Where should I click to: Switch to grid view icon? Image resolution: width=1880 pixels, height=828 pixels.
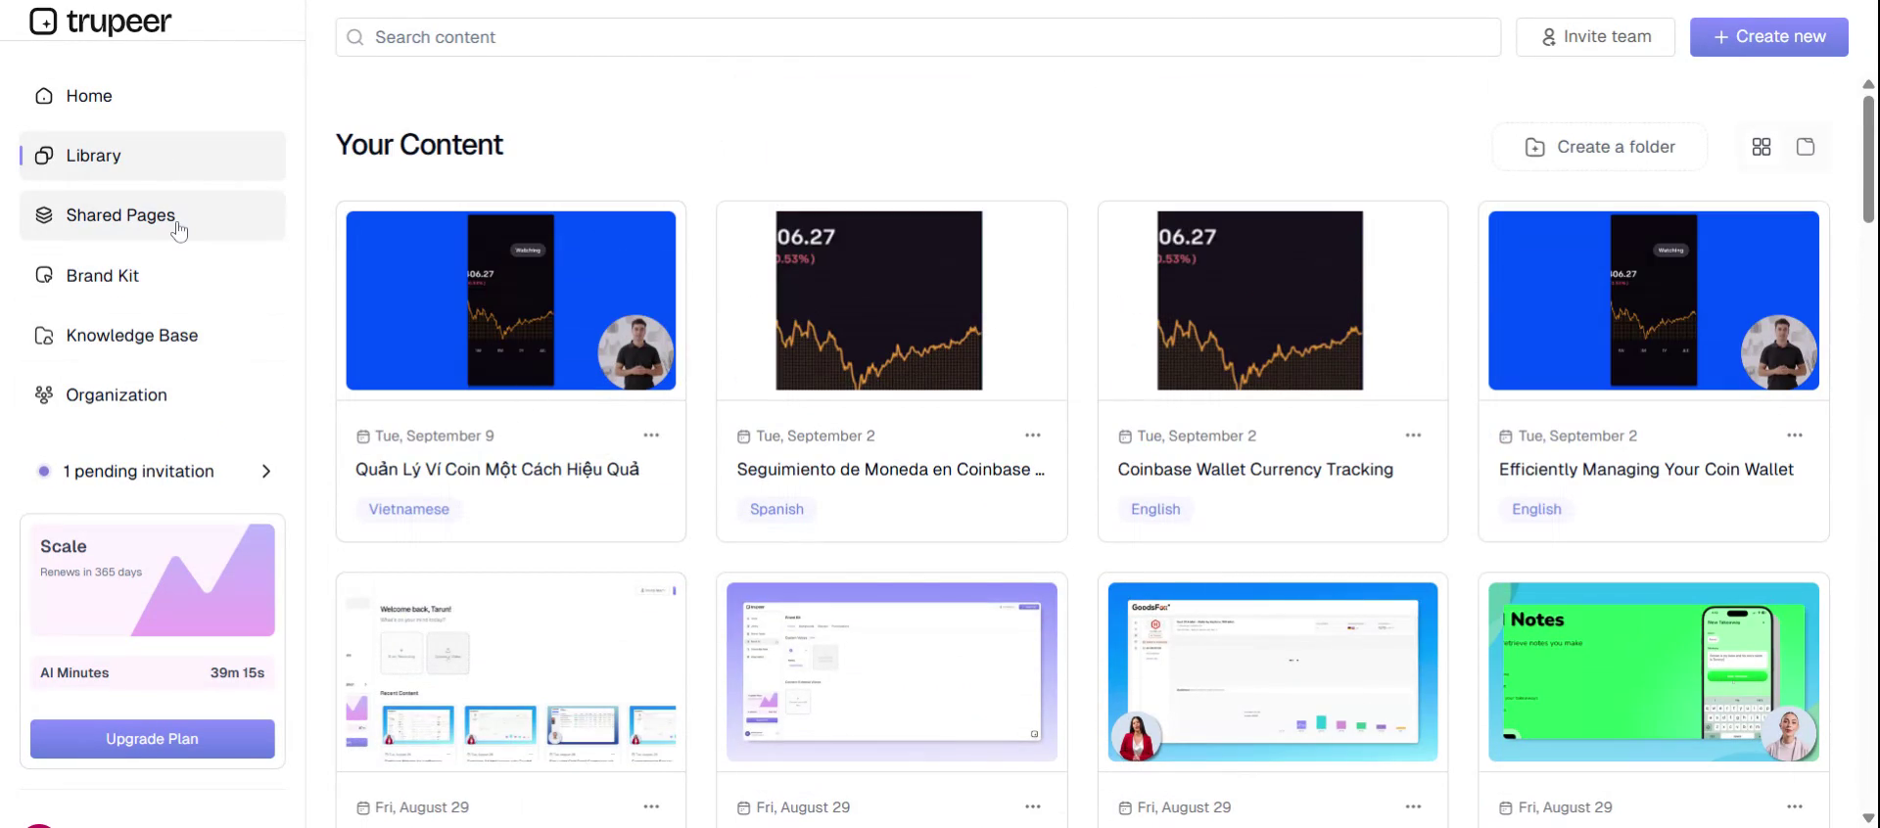1761,147
